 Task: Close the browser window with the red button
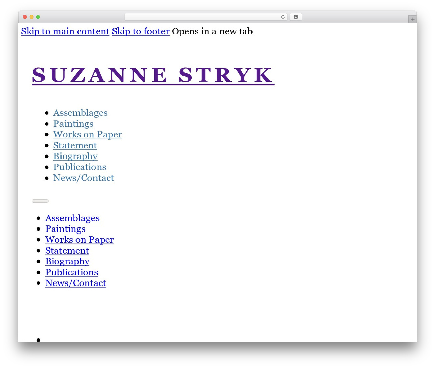click(25, 17)
